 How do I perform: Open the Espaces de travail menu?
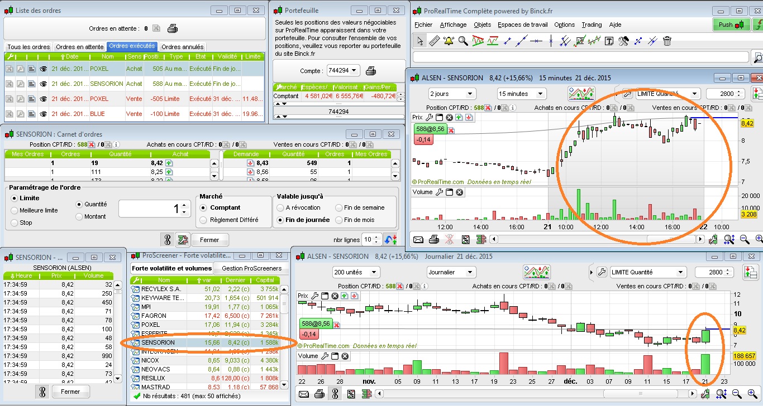(x=523, y=25)
